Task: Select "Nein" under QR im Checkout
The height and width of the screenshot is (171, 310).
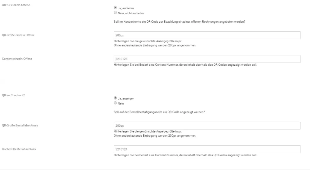Action: click(115, 103)
